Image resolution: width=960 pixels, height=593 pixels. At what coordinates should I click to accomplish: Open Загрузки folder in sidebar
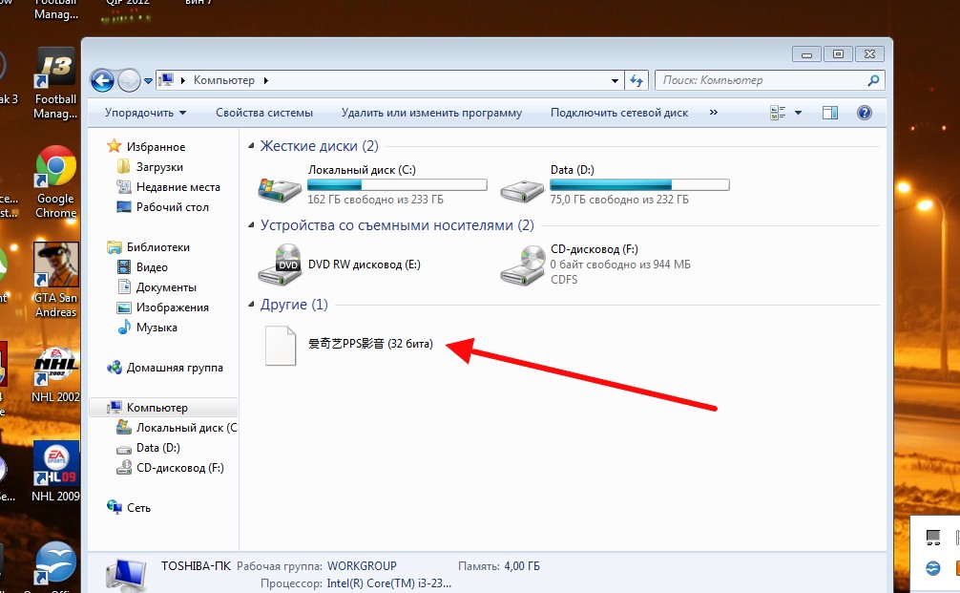coord(159,166)
